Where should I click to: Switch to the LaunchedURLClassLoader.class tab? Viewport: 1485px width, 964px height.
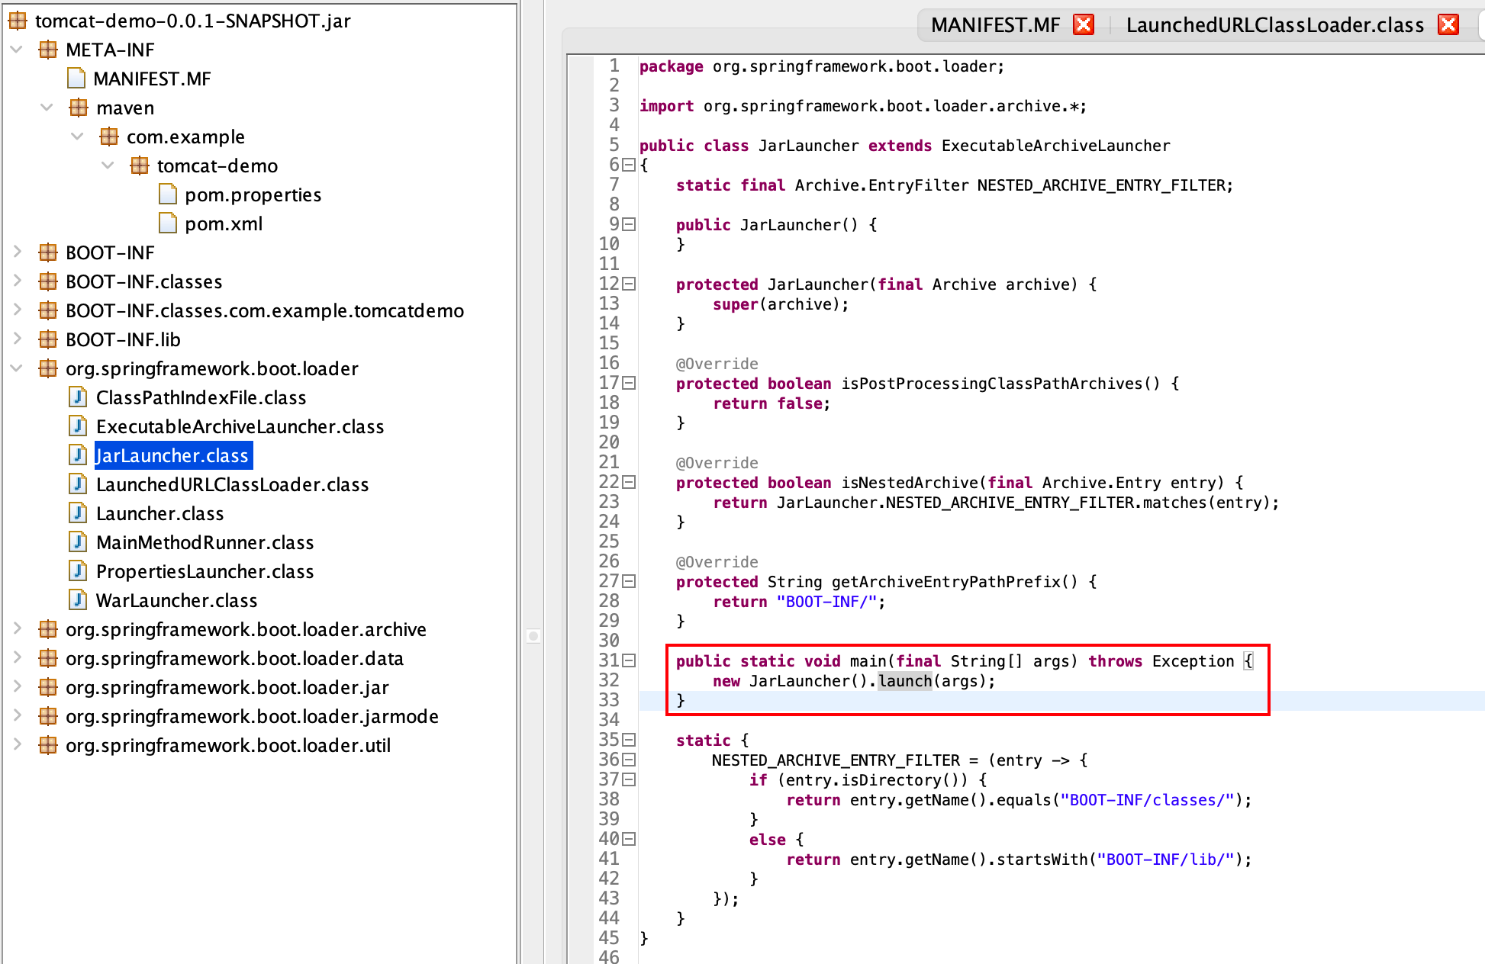tap(1275, 25)
